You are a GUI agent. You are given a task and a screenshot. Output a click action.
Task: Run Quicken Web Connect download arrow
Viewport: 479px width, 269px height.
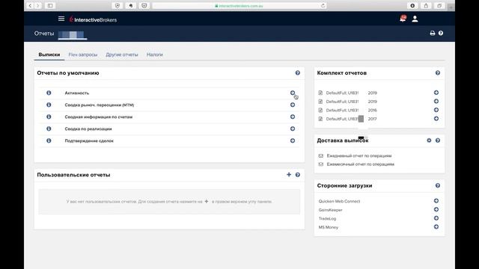[436, 201]
